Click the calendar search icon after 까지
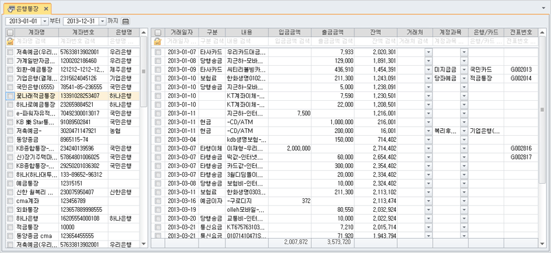The image size is (551, 253). pos(126,21)
